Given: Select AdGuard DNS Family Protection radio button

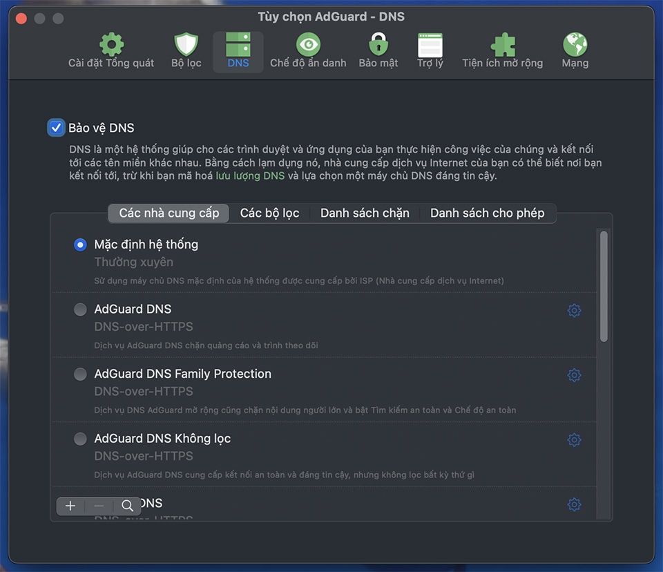Looking at the screenshot, I should pos(80,374).
